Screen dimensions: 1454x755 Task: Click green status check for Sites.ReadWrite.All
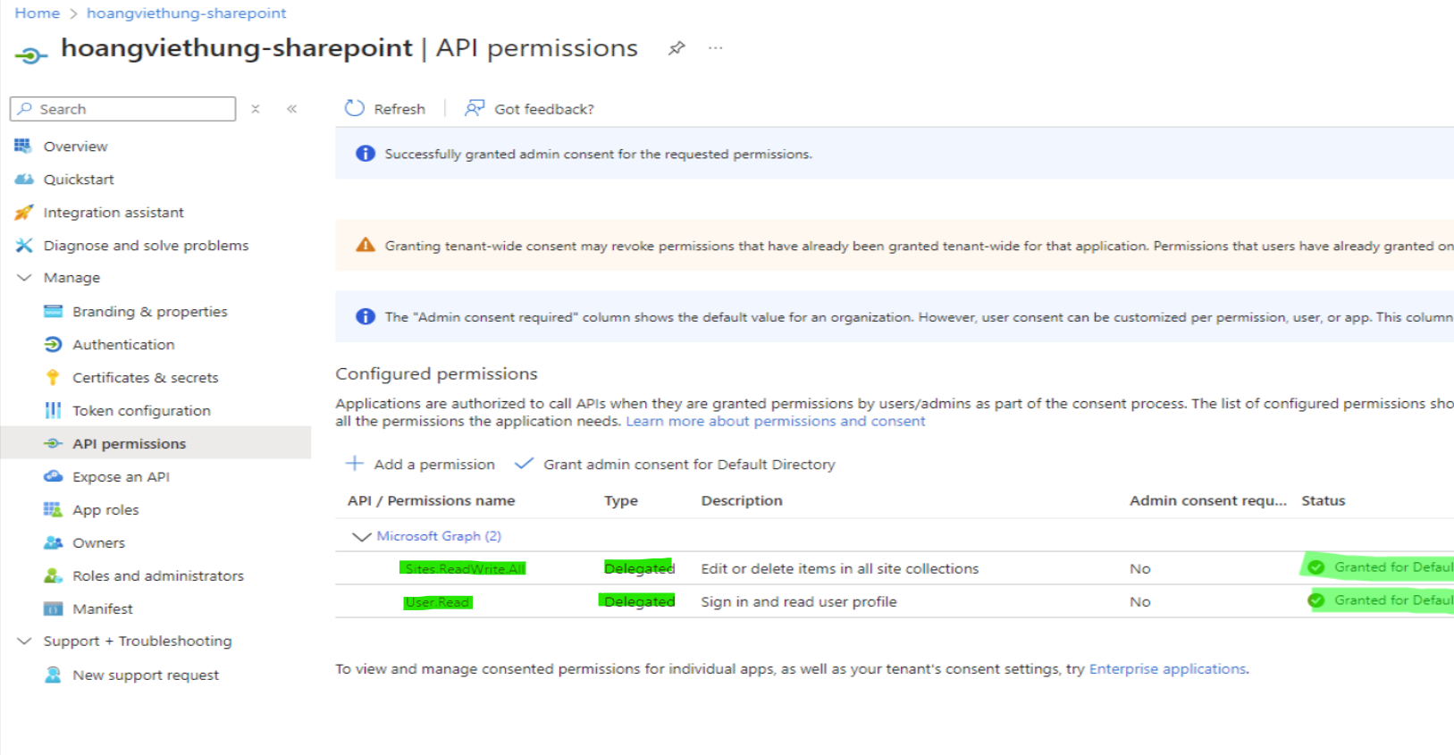click(1316, 567)
